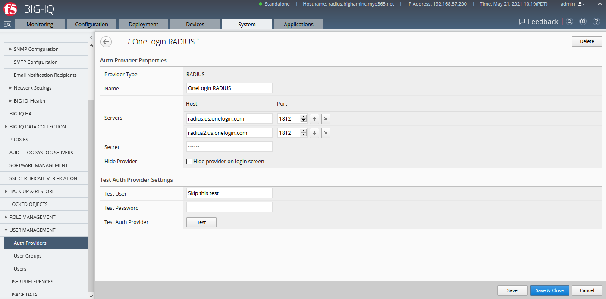Click the Test Password input field
Image resolution: width=606 pixels, height=299 pixels.
[x=229, y=208]
